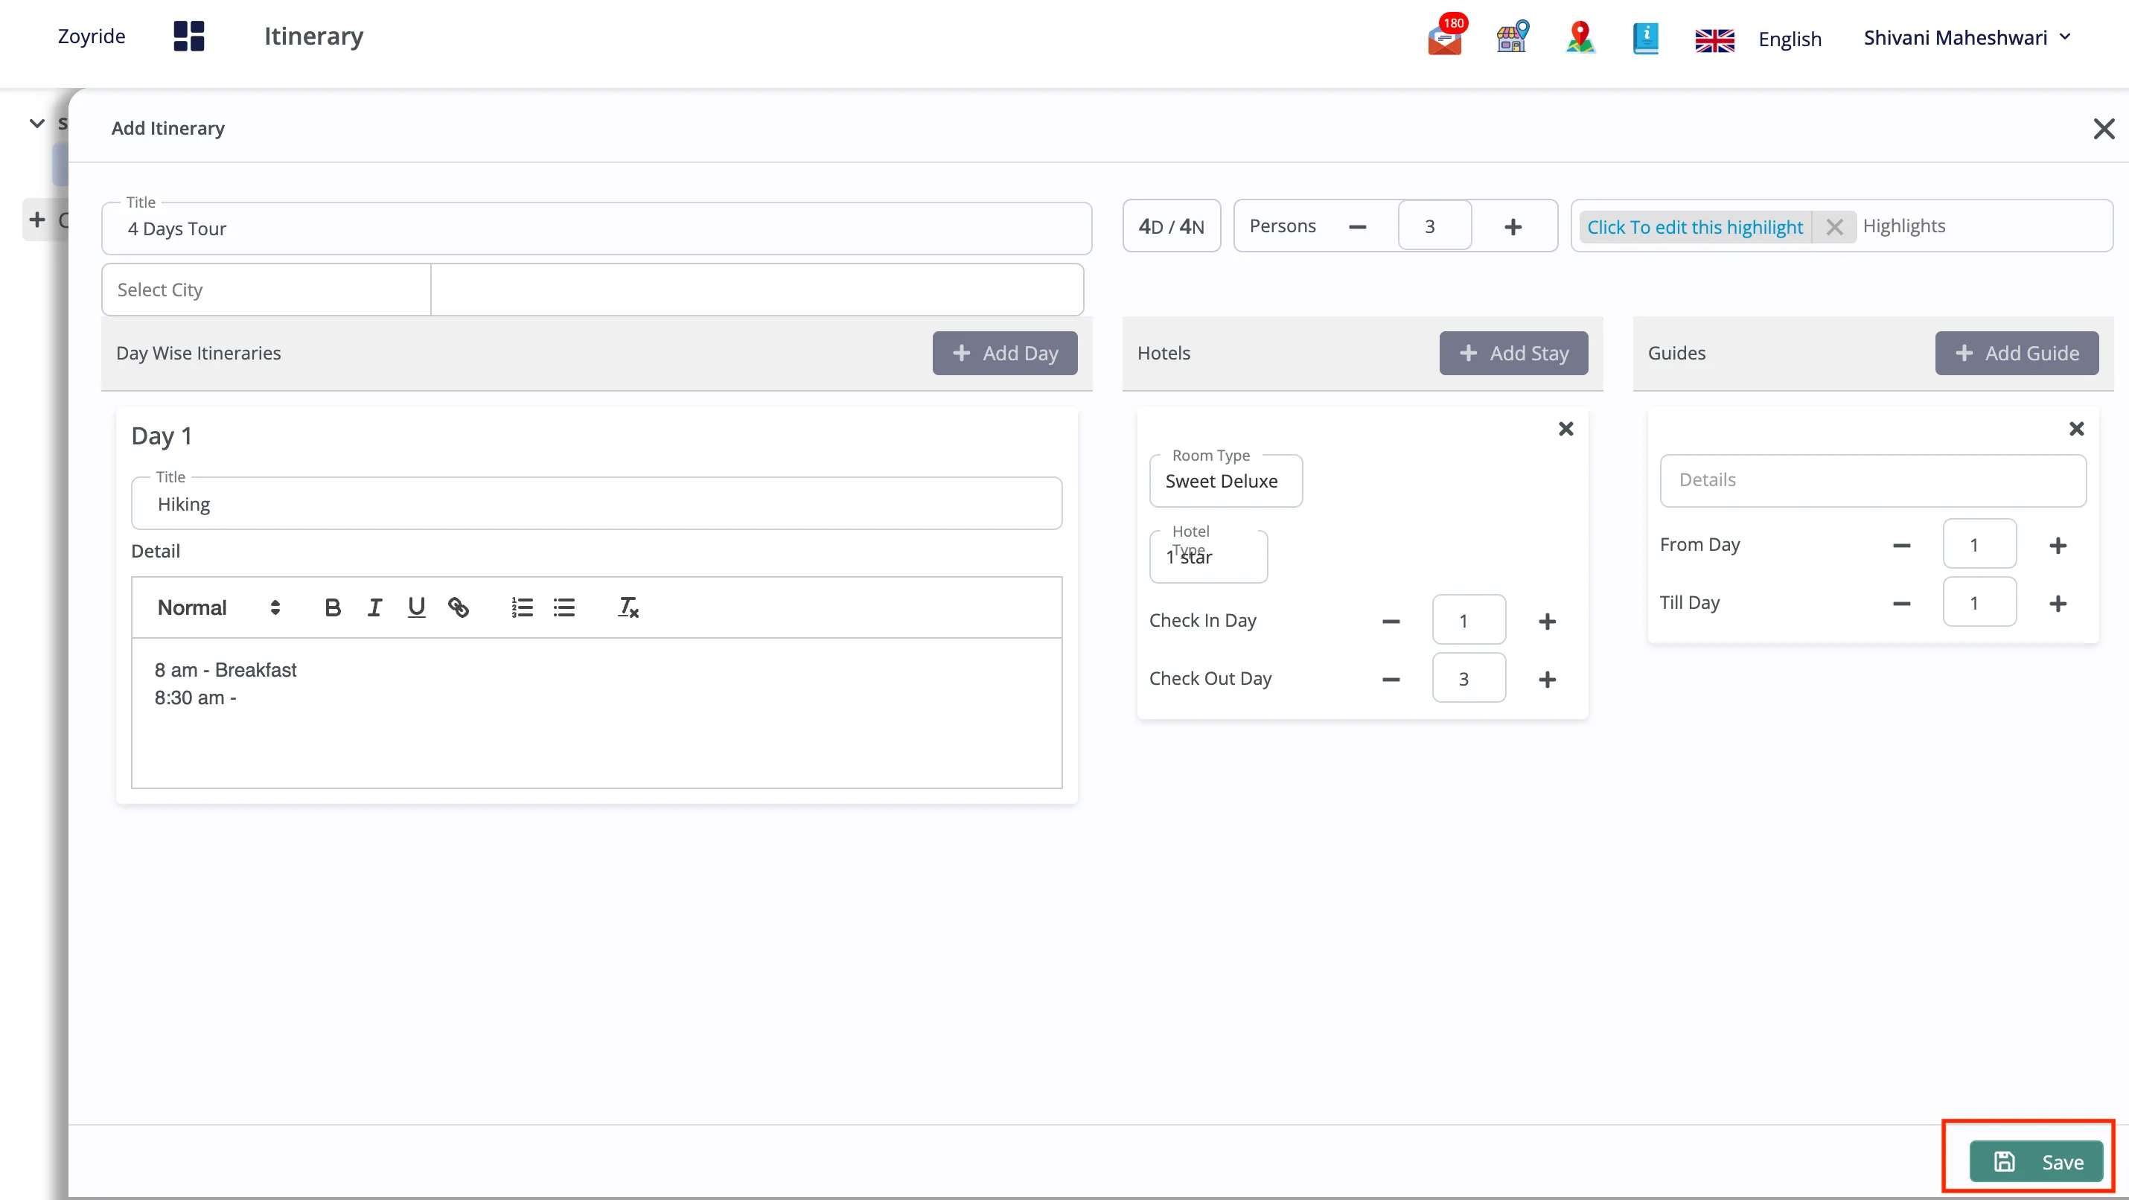Remove the guide card
Image resolution: width=2129 pixels, height=1200 pixels.
tap(2076, 429)
